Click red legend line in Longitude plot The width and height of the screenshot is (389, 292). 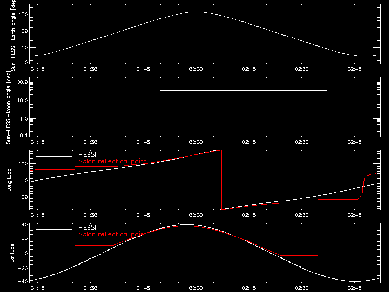(x=54, y=163)
